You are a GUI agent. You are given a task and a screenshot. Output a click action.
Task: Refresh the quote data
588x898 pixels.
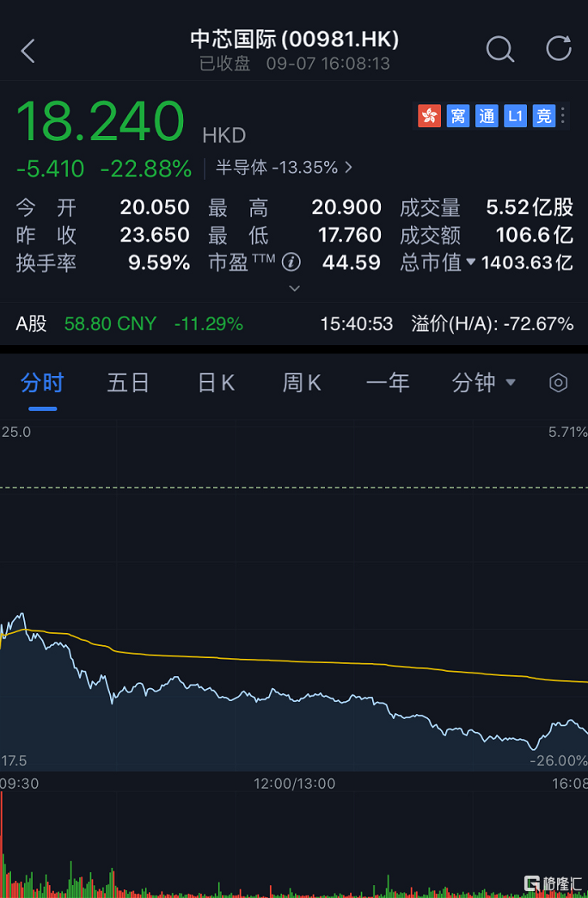point(559,49)
